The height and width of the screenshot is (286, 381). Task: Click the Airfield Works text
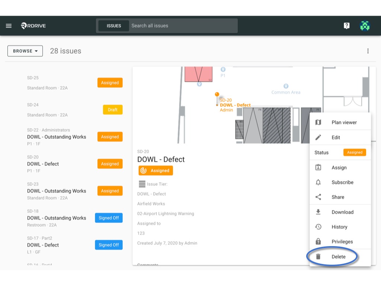tap(151, 204)
